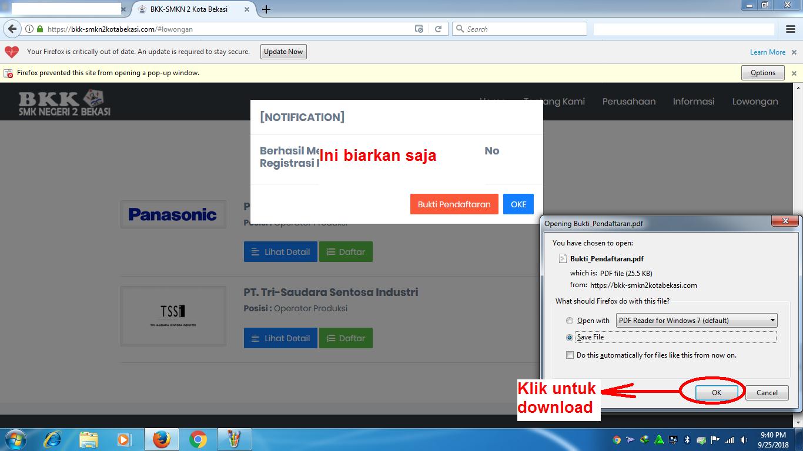Click the green padlock security icon

[40, 29]
